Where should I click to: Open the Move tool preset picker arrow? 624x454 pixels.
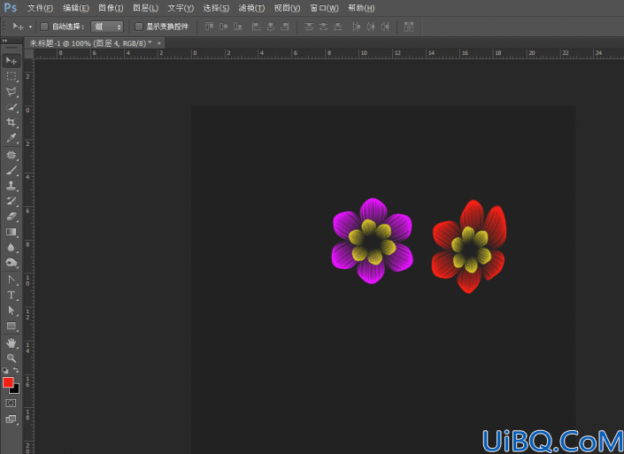30,27
